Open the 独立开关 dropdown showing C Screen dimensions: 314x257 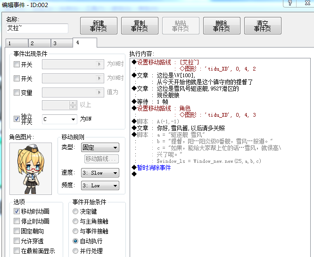(59, 119)
